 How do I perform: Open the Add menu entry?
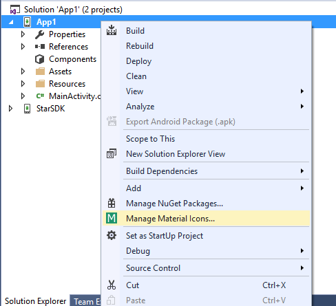(206, 188)
